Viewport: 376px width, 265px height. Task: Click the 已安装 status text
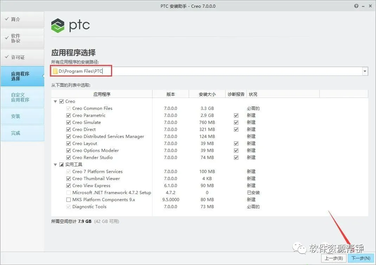coord(253,193)
